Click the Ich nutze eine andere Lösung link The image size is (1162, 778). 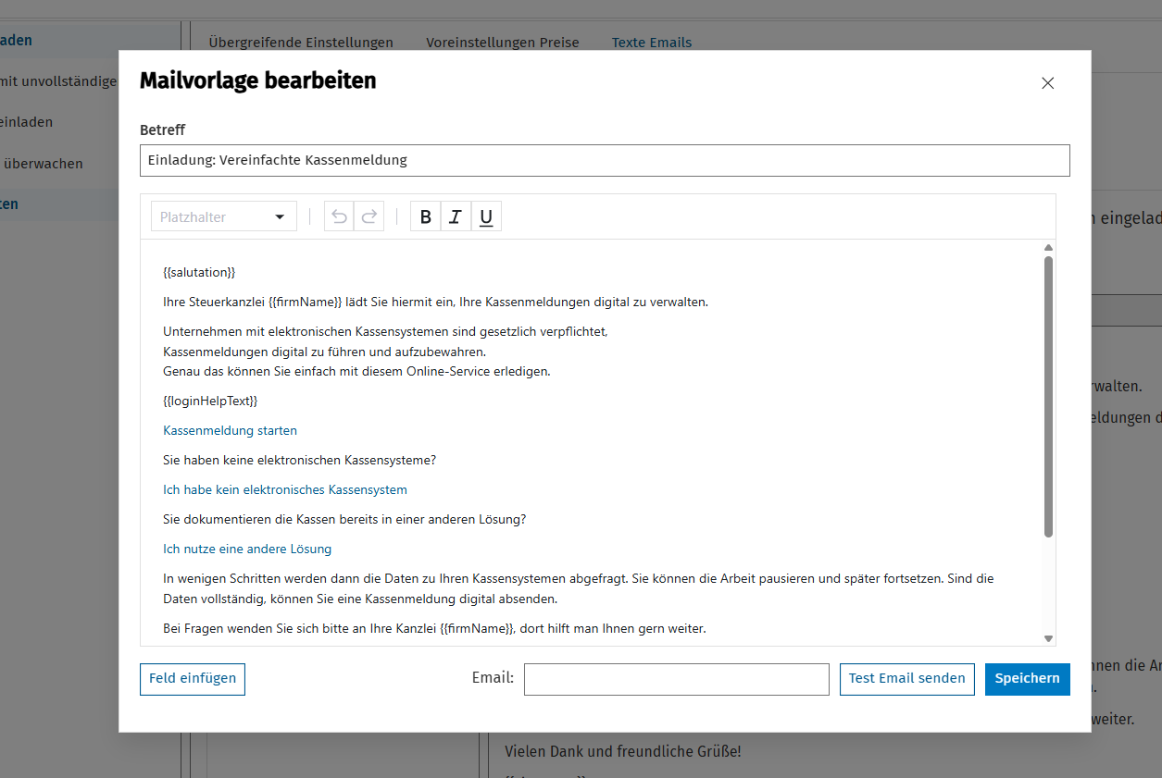(247, 550)
